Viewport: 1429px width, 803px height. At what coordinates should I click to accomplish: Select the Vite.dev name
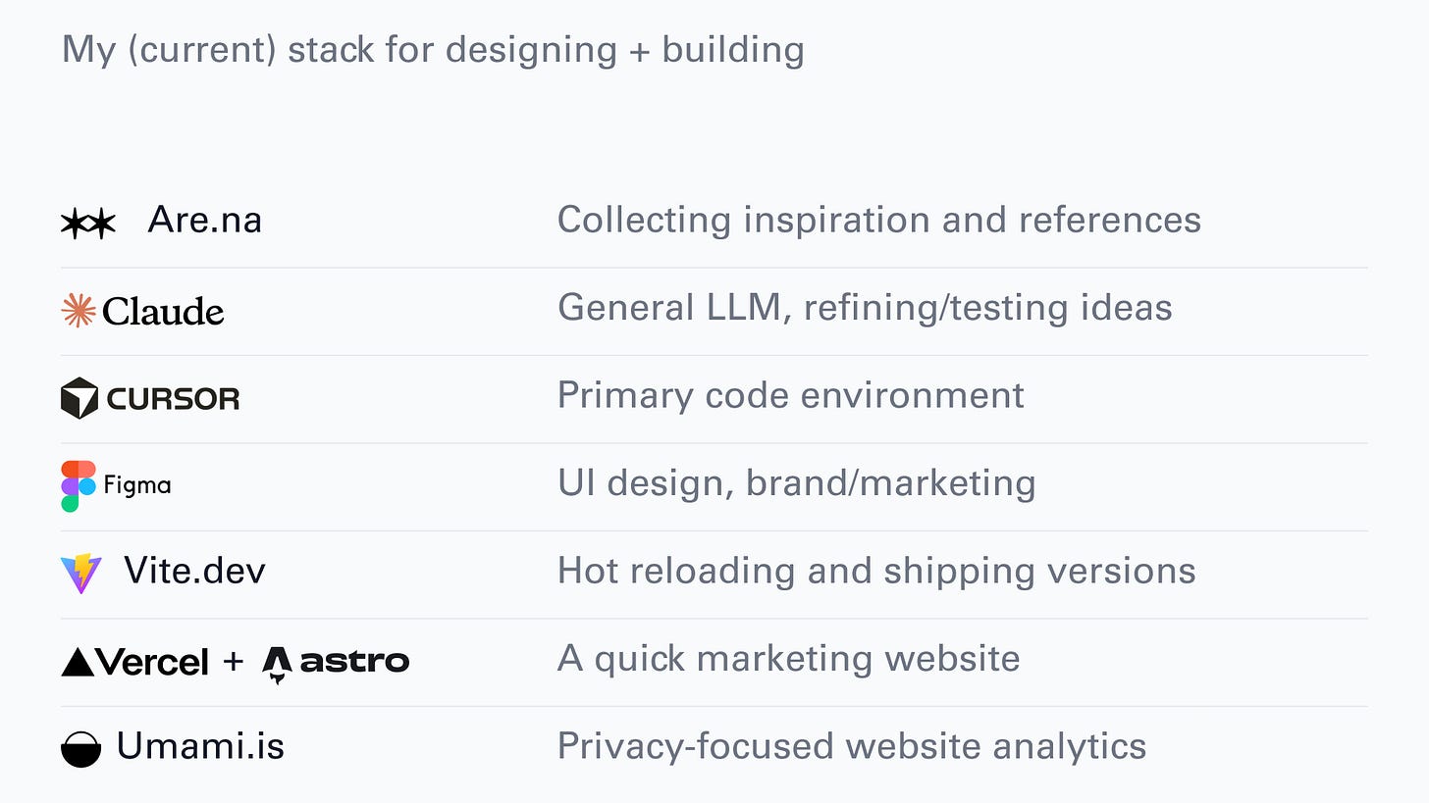[194, 571]
